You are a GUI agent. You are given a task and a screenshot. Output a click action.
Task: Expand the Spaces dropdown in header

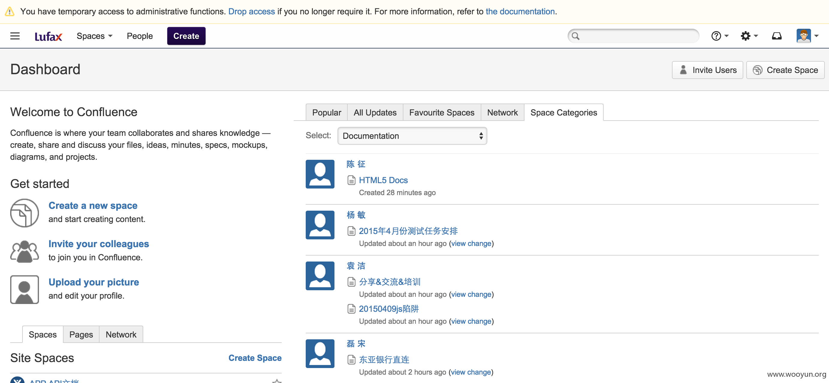(x=95, y=36)
